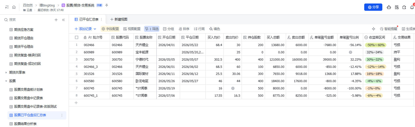Open the 筛选 filter panel
The height and width of the screenshot is (127, 415).
coord(152,29)
